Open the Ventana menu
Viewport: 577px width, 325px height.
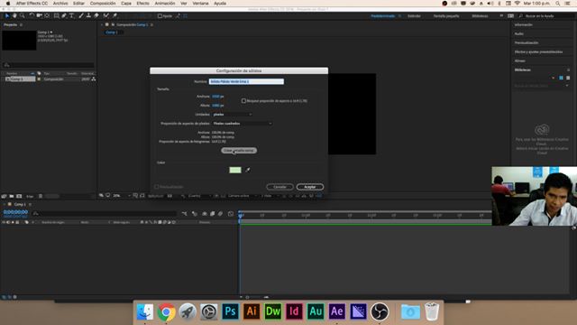click(200, 4)
